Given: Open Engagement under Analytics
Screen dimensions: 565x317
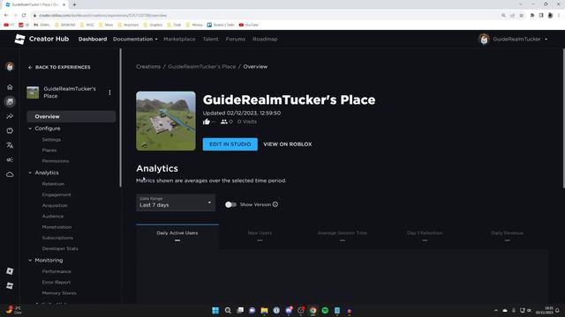Looking at the screenshot, I should coord(56,195).
